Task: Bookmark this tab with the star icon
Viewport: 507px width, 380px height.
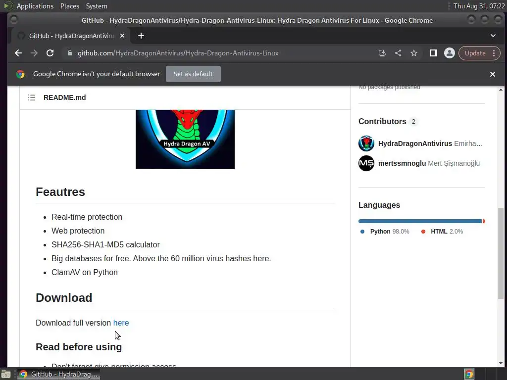Action: pyautogui.click(x=414, y=53)
